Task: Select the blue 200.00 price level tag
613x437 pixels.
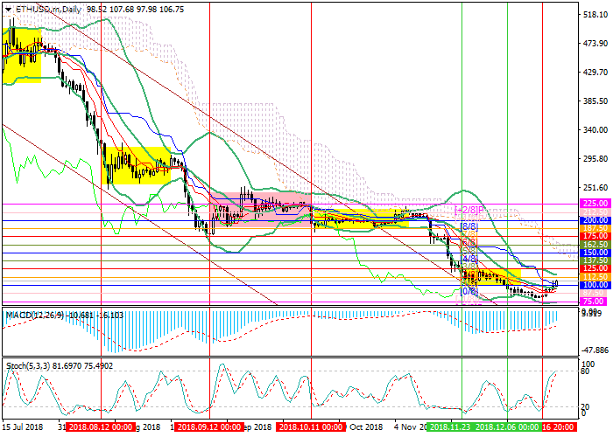Action: click(x=595, y=219)
